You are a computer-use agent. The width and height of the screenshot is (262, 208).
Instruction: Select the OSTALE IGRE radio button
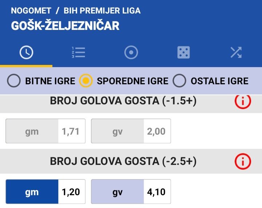tap(179, 81)
